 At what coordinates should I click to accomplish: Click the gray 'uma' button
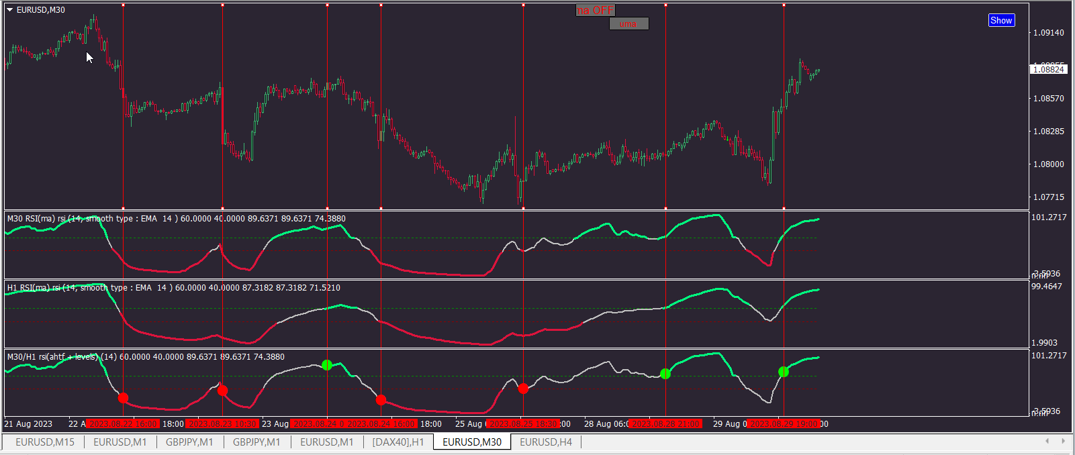click(628, 23)
